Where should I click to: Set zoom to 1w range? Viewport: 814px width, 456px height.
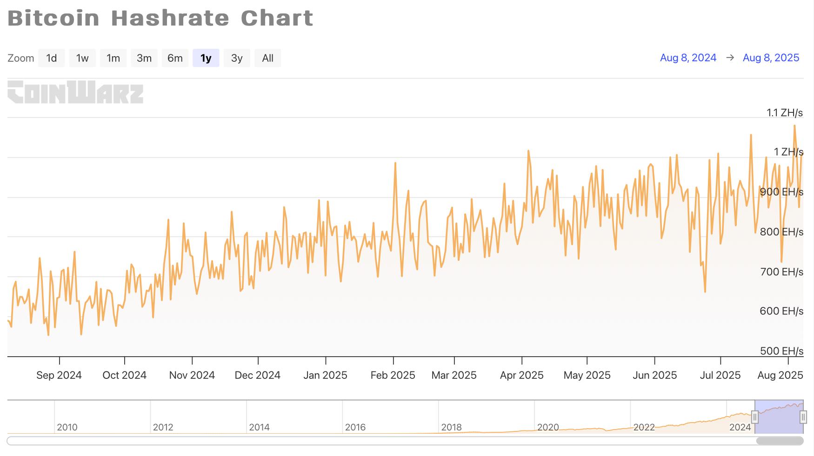pos(82,58)
